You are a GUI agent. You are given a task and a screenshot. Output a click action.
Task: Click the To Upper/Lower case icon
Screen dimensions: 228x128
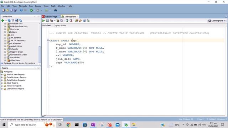88,21
